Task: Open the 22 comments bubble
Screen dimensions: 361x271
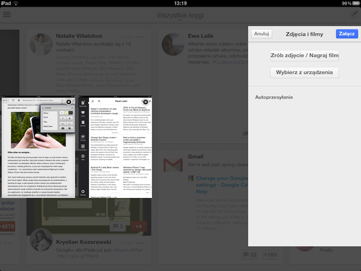Action: (x=250, y=254)
